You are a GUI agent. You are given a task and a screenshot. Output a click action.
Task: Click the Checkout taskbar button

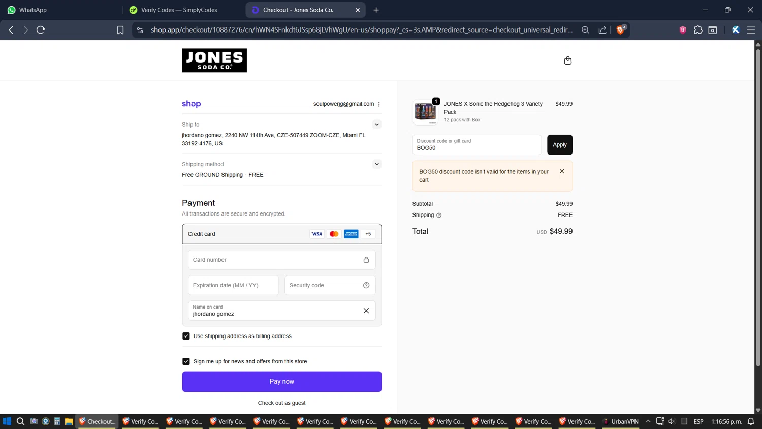coord(97,421)
